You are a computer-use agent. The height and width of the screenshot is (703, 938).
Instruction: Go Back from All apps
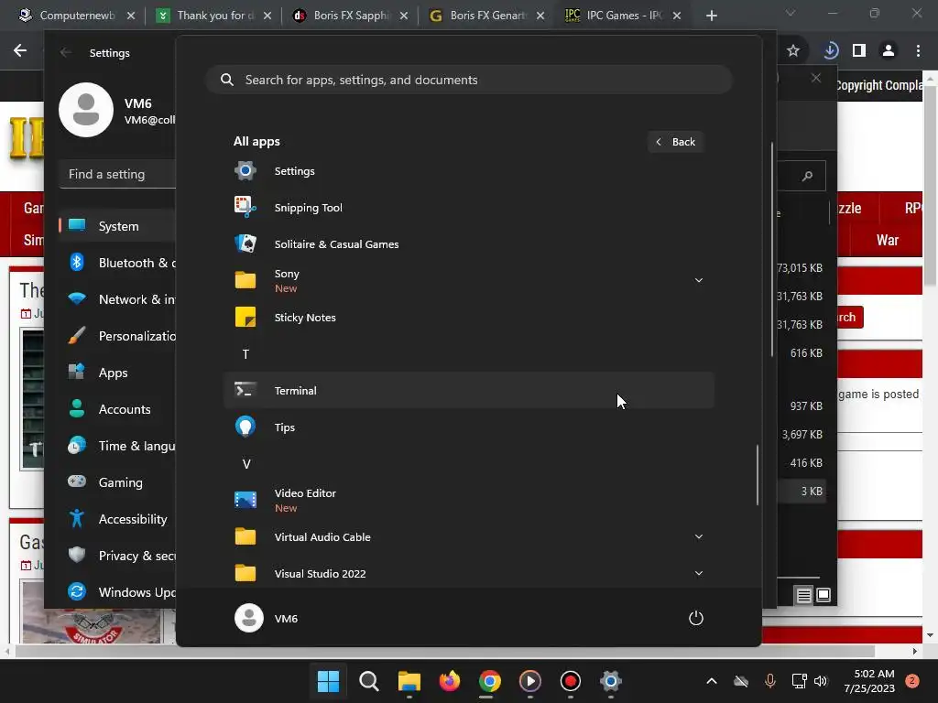click(675, 142)
